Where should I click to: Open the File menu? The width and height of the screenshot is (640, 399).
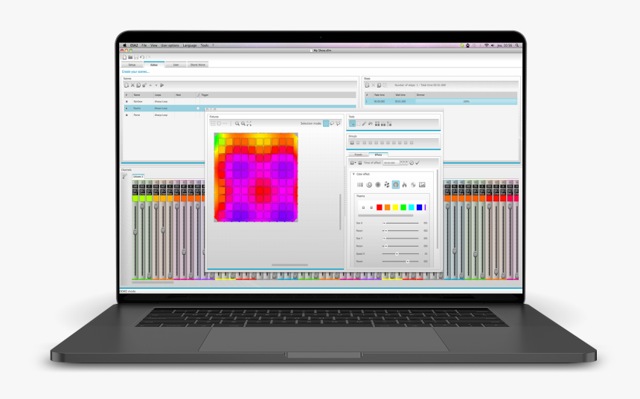[x=144, y=45]
